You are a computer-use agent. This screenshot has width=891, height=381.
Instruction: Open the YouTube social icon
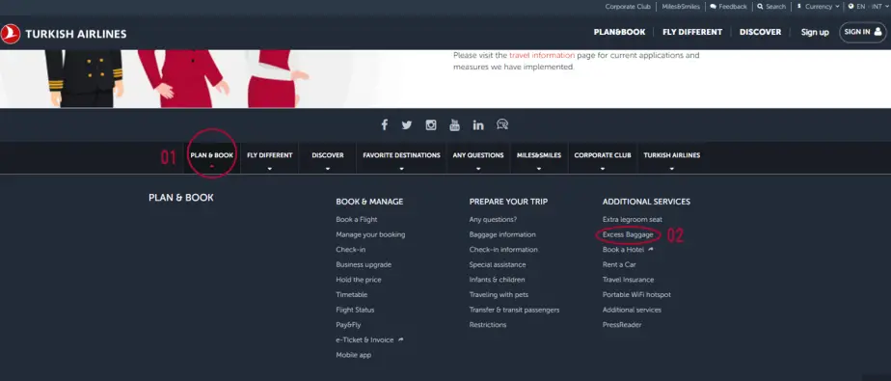point(454,125)
